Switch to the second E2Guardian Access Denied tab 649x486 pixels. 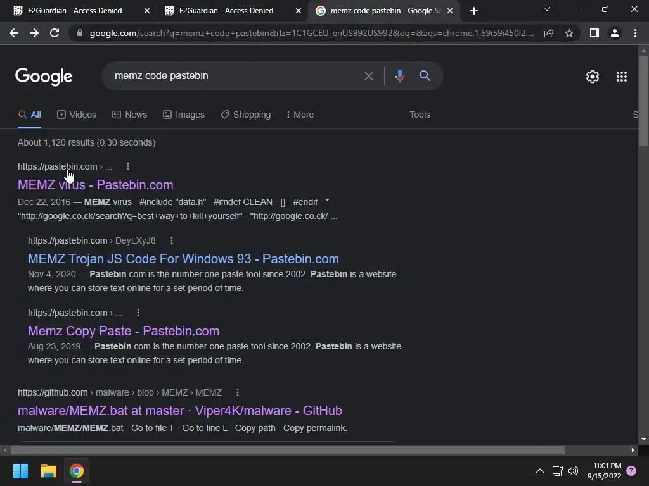(x=226, y=11)
